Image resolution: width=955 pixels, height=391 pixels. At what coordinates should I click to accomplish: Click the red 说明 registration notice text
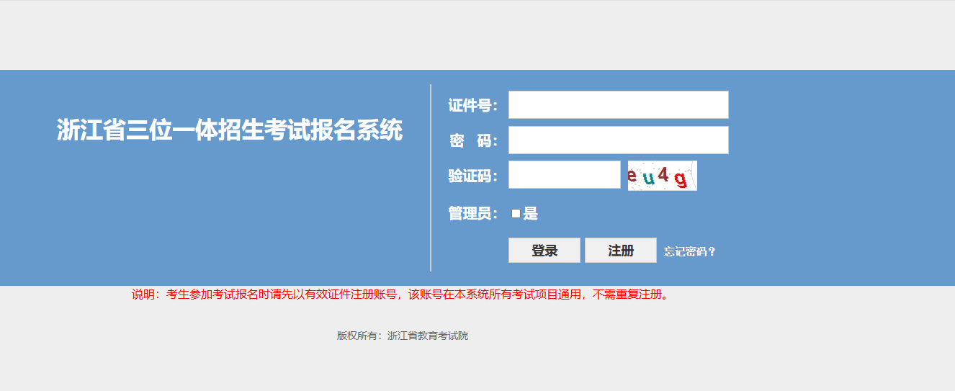point(400,295)
